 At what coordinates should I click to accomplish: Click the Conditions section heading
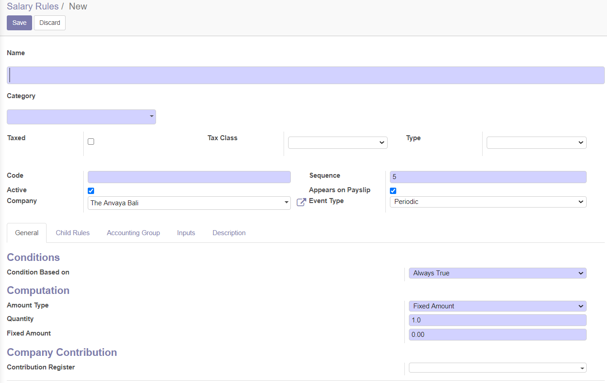tap(33, 257)
